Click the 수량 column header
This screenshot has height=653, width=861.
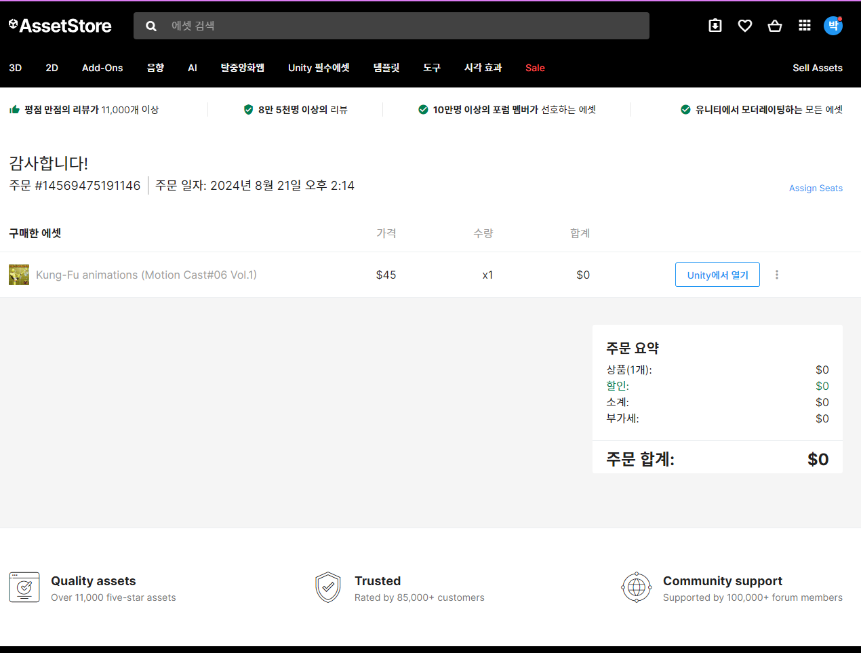click(x=483, y=233)
